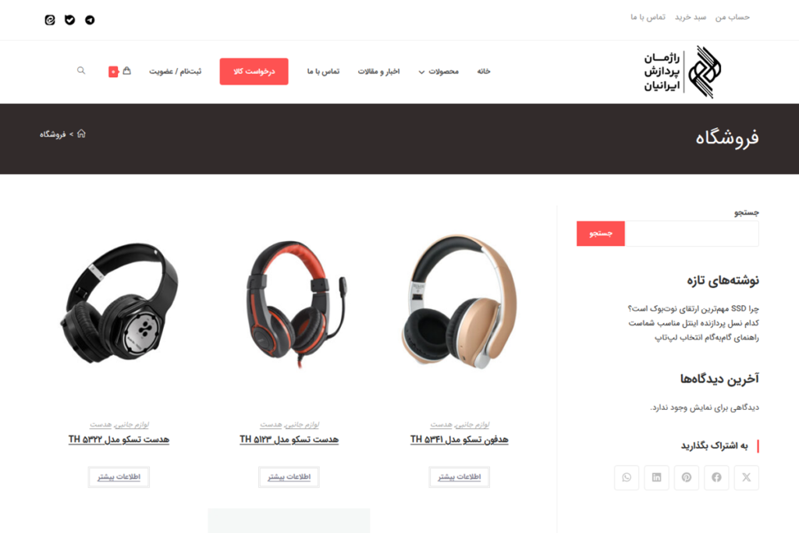Click the Bale messenger icon in header
Viewport: 799px width, 533px height.
[x=69, y=20]
